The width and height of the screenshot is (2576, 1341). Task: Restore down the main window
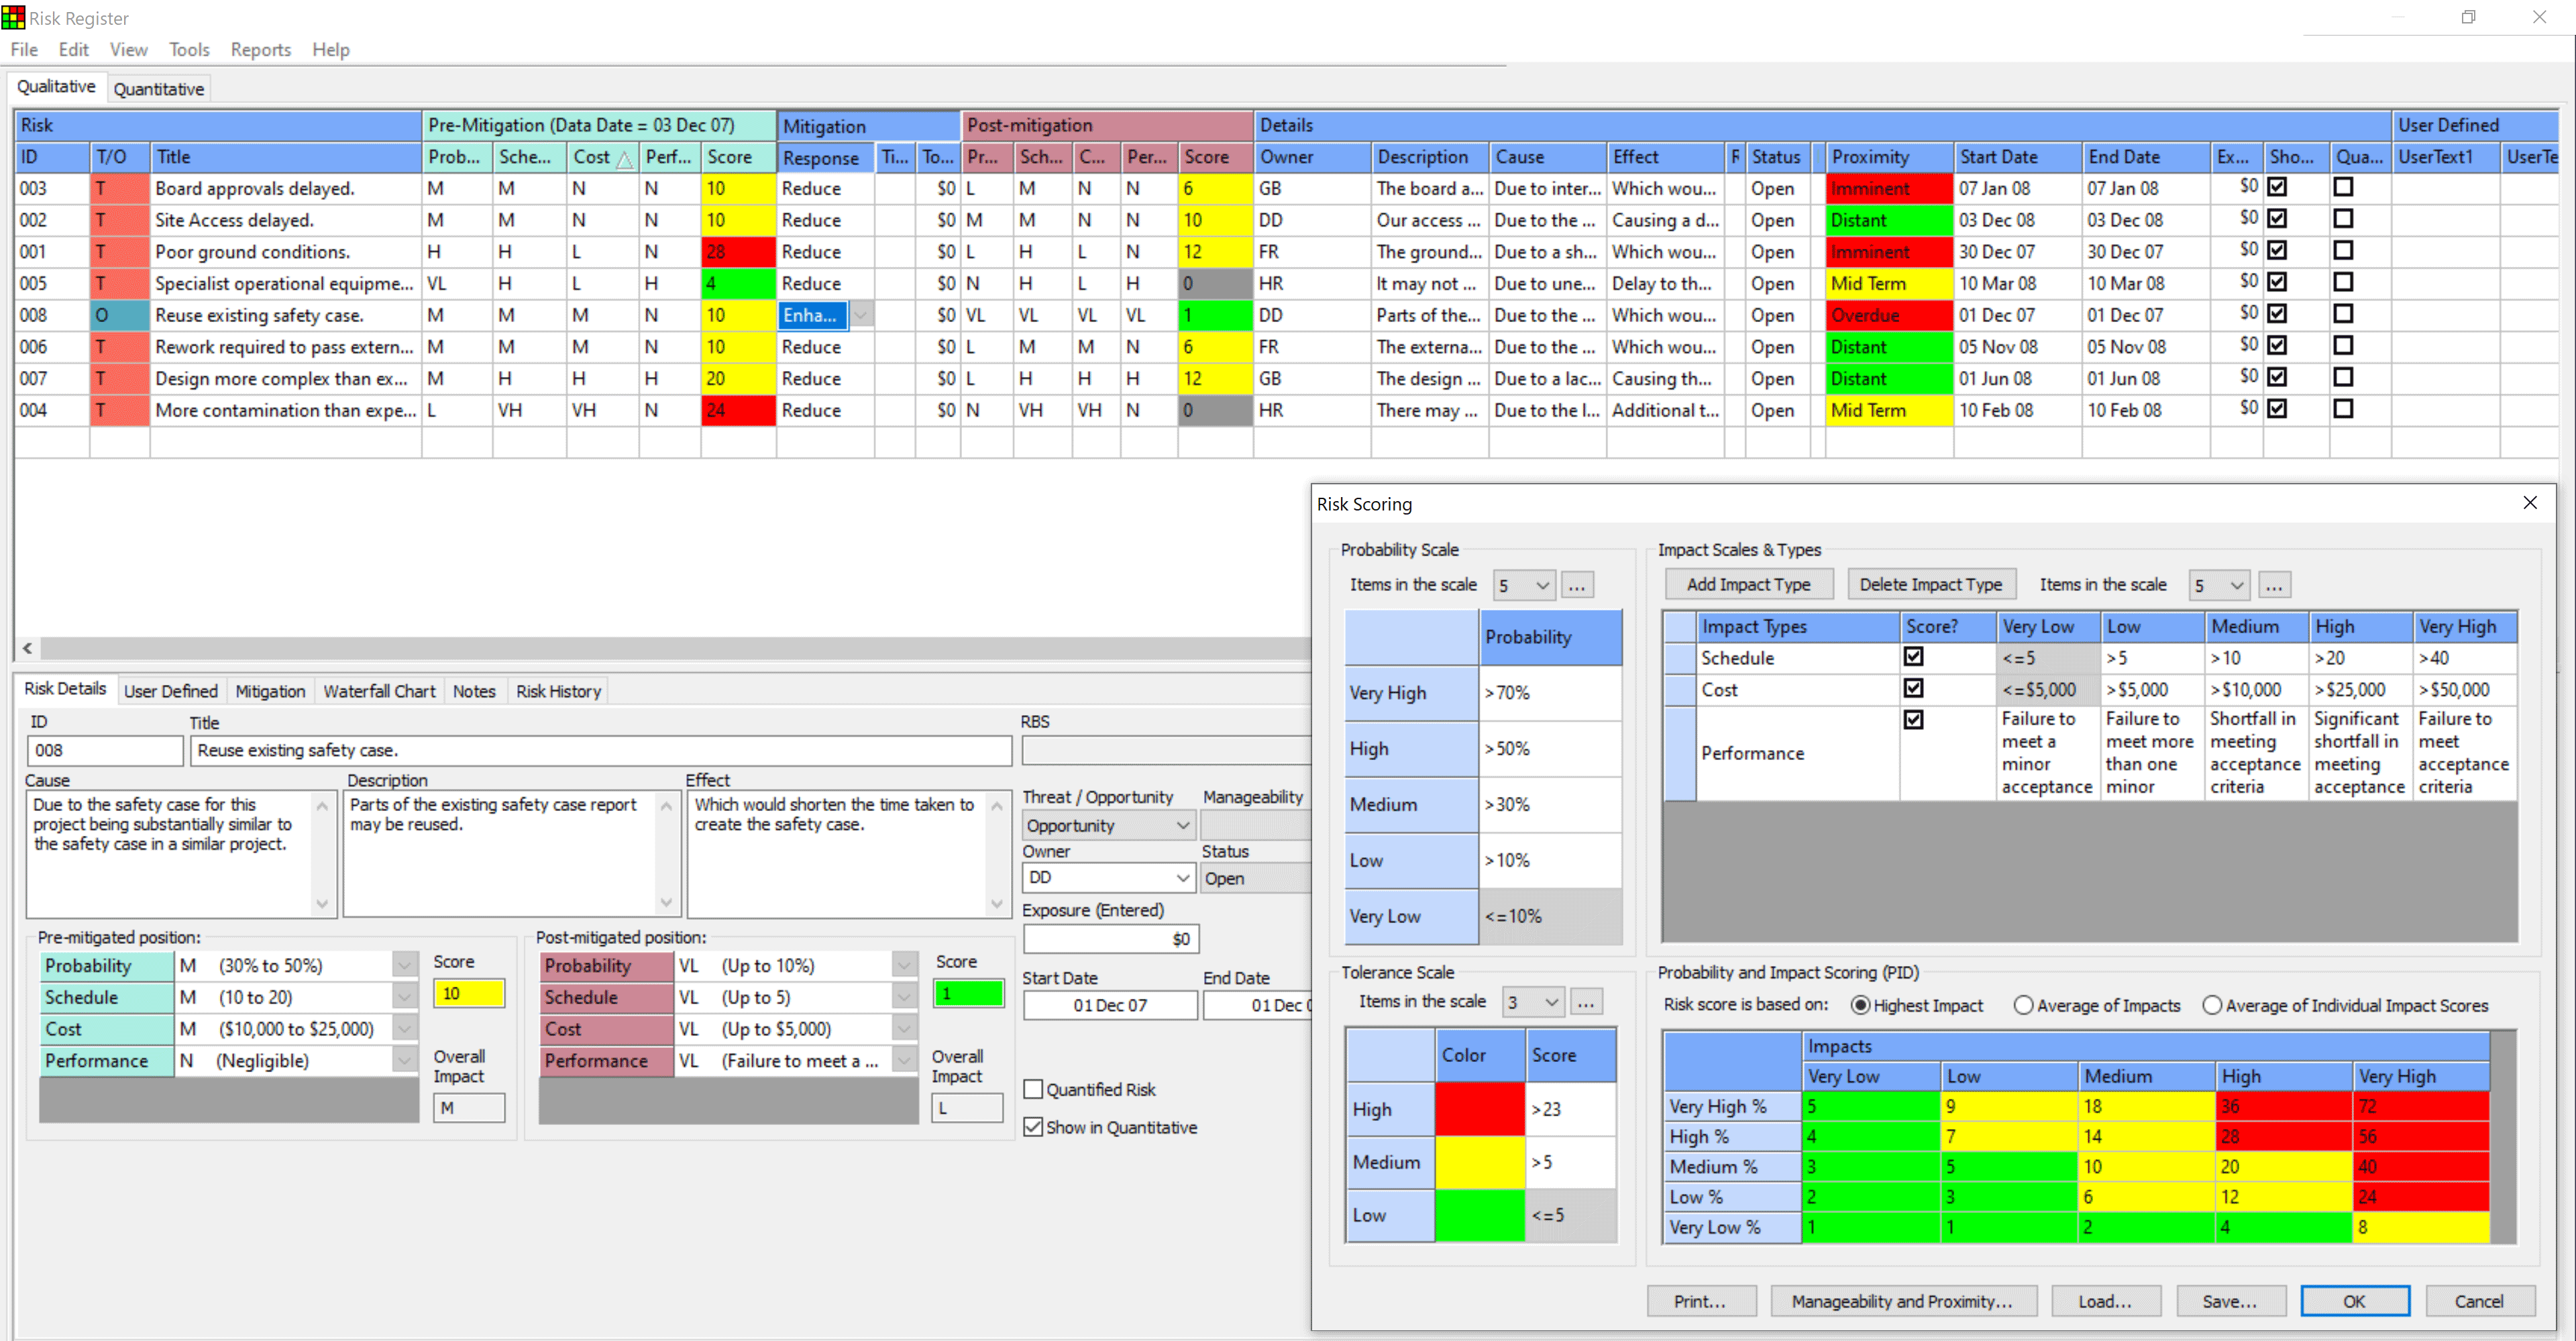click(2468, 17)
